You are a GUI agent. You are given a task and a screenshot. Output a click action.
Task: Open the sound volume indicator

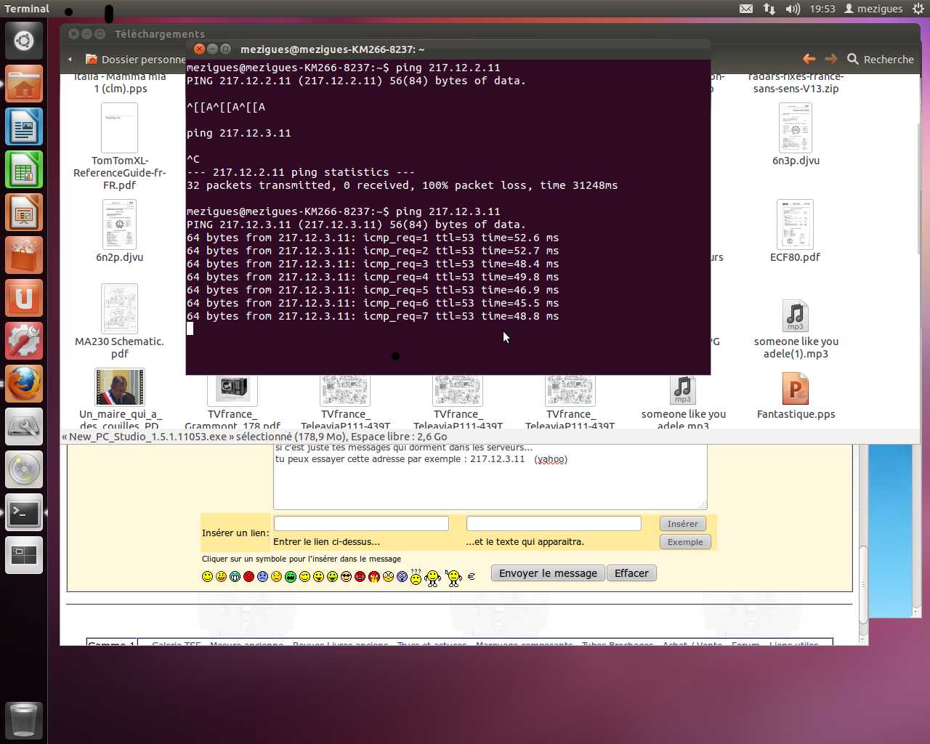793,9
